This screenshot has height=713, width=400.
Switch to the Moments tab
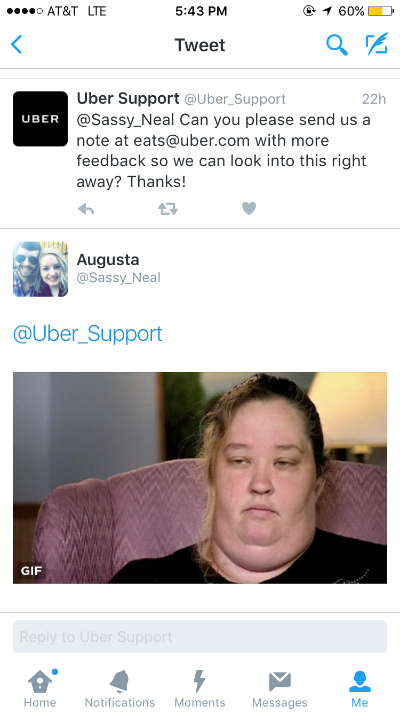tap(200, 689)
